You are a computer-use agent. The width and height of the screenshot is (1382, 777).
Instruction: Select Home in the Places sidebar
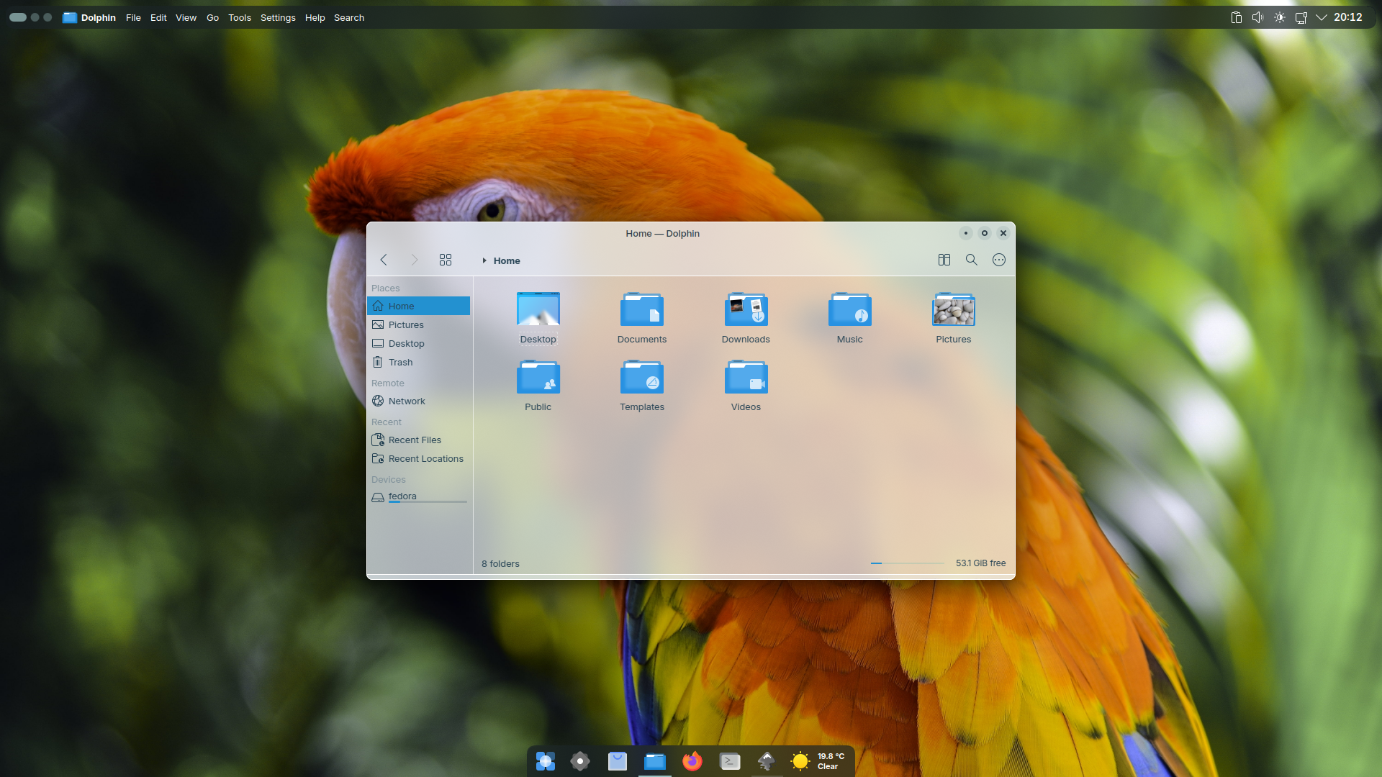(x=418, y=306)
